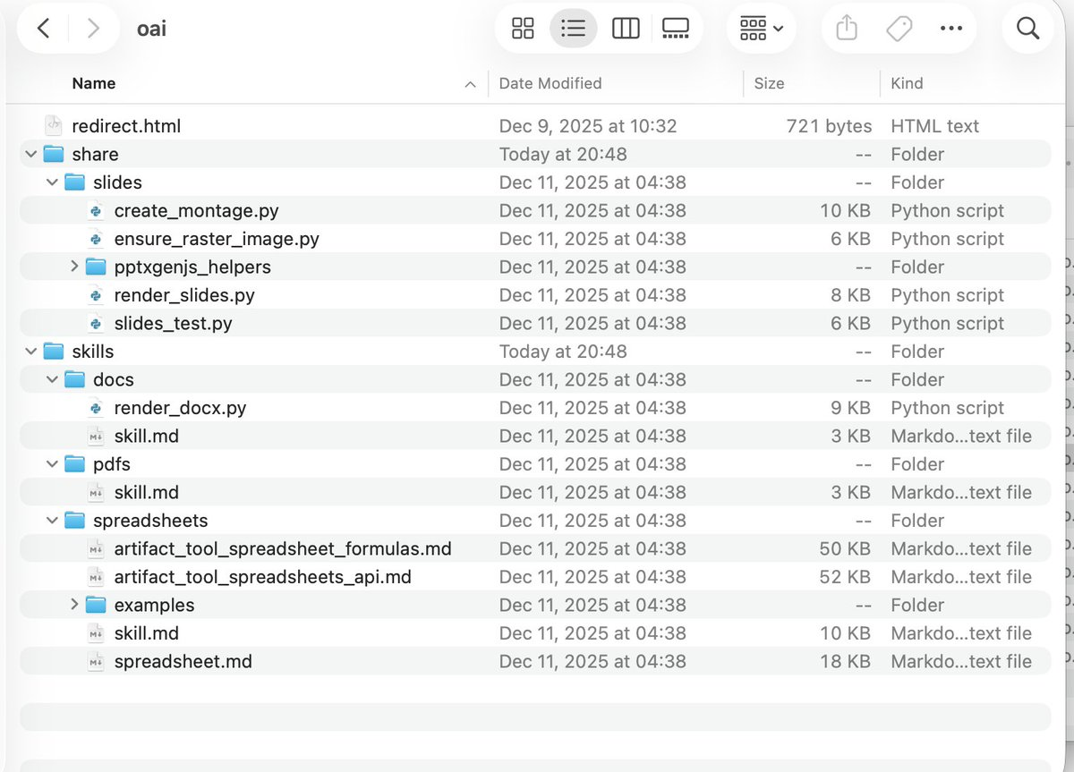Open Finder search
Screen dimensions: 1074x772
pyautogui.click(x=1027, y=29)
